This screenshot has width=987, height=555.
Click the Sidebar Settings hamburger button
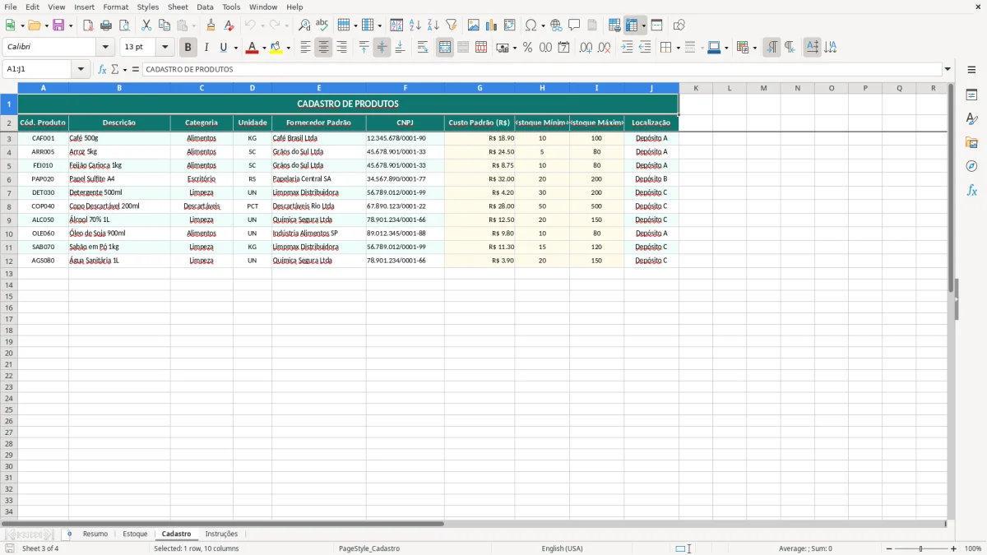click(971, 72)
